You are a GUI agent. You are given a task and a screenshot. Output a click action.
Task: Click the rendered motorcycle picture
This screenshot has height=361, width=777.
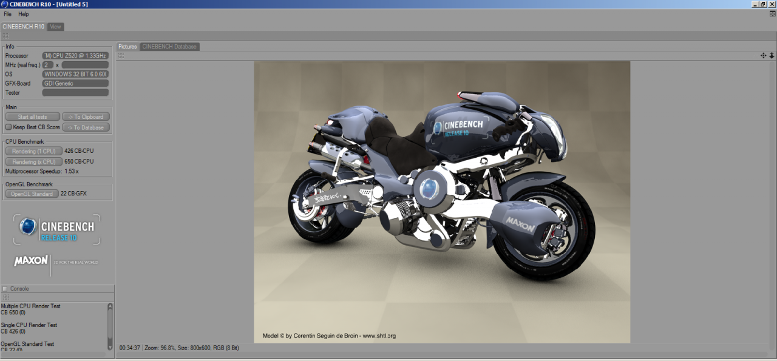(442, 202)
